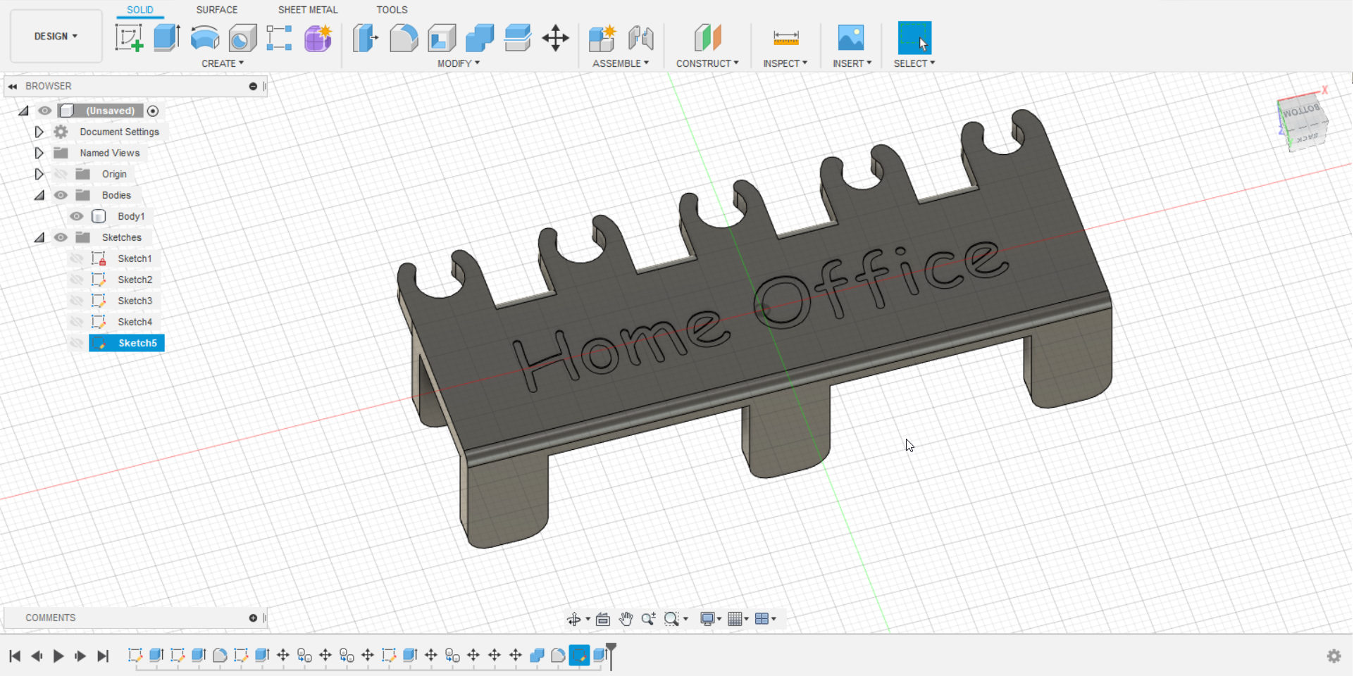This screenshot has width=1354, height=676.
Task: Open the ASSEMBLE dropdown menu
Action: pos(621,63)
